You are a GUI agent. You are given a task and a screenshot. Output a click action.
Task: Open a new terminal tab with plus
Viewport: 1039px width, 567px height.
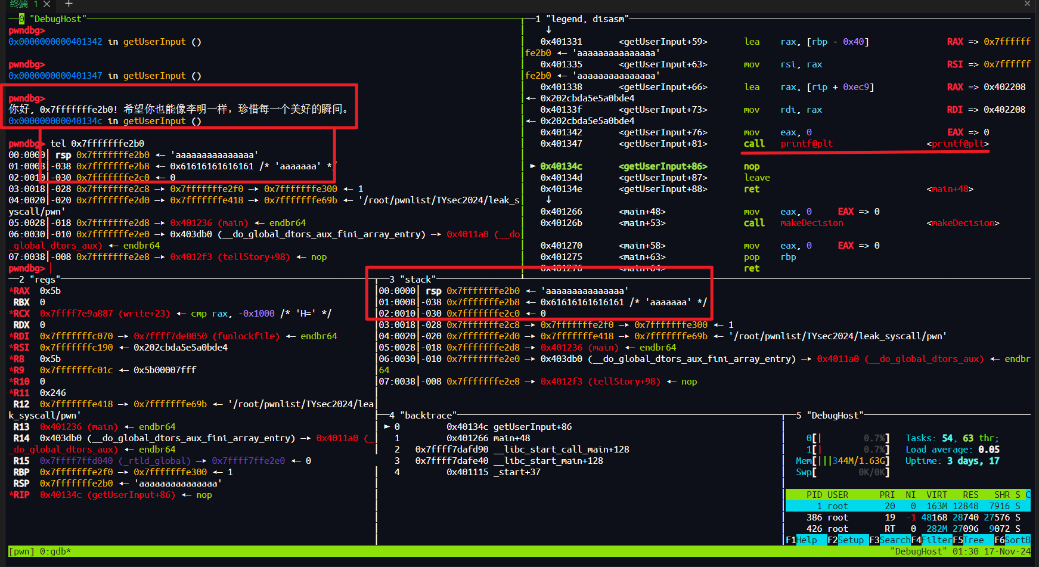(x=69, y=4)
